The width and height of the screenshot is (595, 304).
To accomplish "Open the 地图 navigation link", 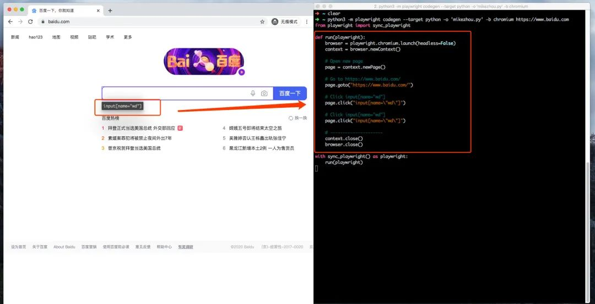I will pos(56,37).
